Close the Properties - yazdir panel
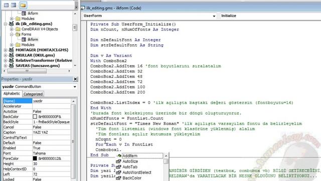 click(x=75, y=79)
